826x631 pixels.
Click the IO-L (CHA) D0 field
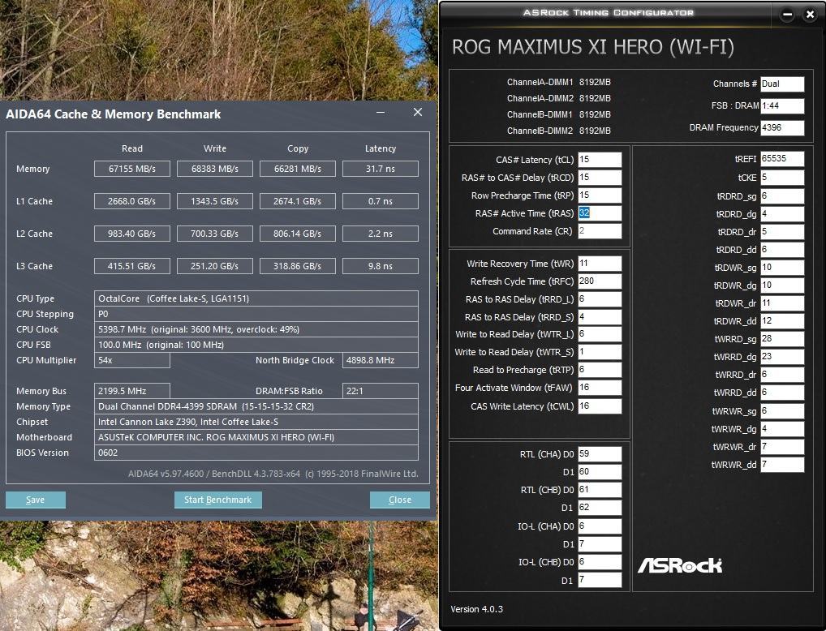600,526
